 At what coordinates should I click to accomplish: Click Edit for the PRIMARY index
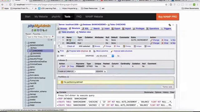pos(62,66)
